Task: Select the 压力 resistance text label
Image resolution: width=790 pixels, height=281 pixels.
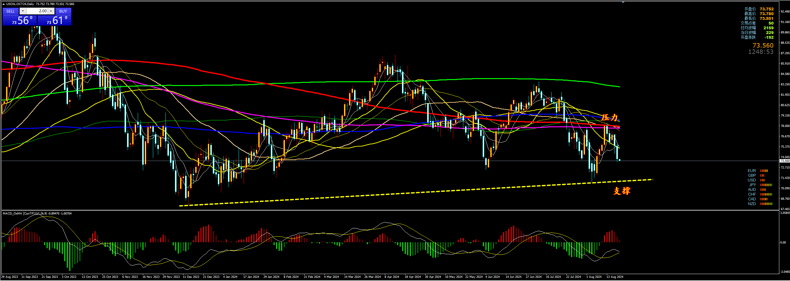Action: tap(610, 118)
